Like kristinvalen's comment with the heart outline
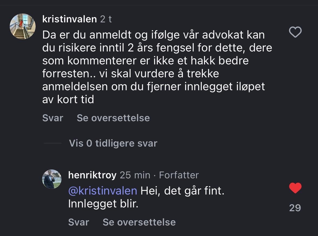The image size is (318, 236). (x=295, y=32)
